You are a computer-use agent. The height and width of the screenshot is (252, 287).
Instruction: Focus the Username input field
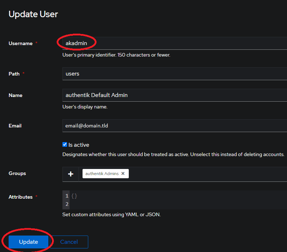tap(175, 43)
